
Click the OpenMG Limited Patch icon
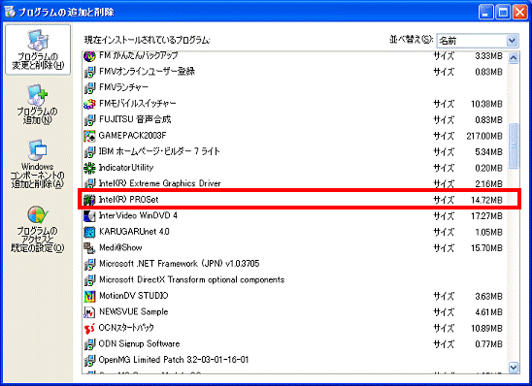[x=89, y=360]
